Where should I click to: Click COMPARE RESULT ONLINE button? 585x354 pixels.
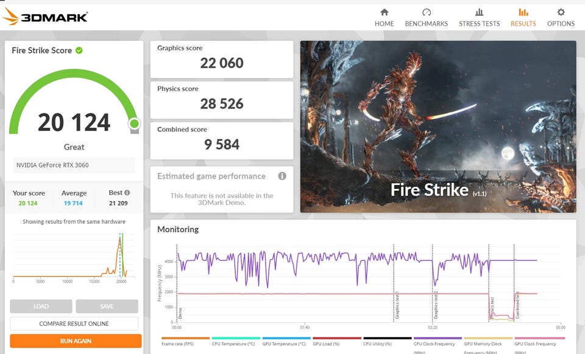point(74,324)
